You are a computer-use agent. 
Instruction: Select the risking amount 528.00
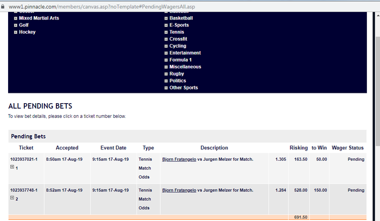(301, 191)
